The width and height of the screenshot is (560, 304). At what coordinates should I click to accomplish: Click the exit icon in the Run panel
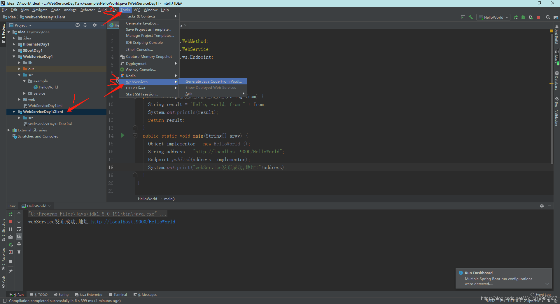[10, 252]
